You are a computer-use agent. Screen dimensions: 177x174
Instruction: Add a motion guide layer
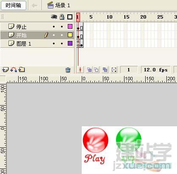[x=14, y=70]
